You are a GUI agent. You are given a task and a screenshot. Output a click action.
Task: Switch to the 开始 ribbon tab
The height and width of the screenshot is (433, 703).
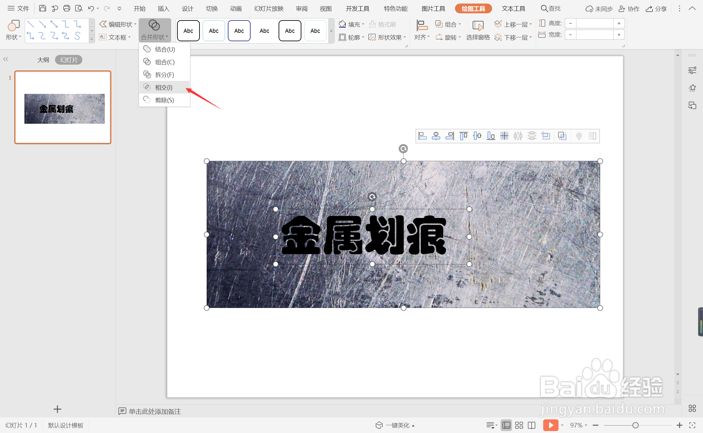pos(140,9)
